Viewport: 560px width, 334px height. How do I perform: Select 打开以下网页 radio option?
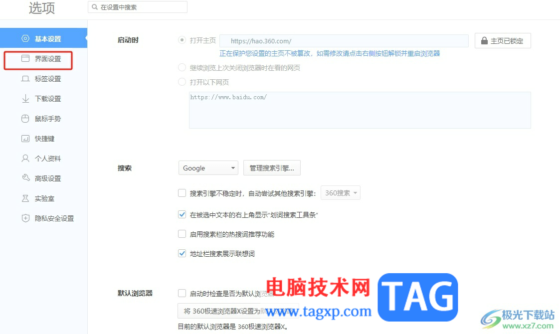point(182,82)
